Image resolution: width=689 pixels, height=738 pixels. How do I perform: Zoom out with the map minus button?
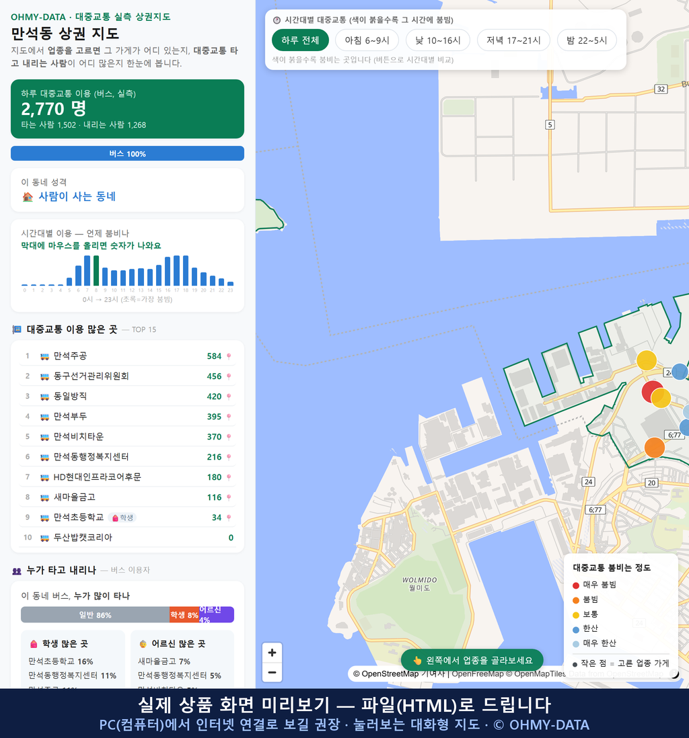coord(272,672)
